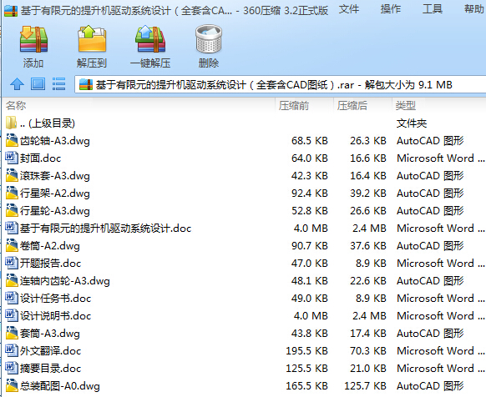Click the 21.0 KB compressed size of 摘要目录.doc
This screenshot has width=486, height=397.
tap(368, 368)
